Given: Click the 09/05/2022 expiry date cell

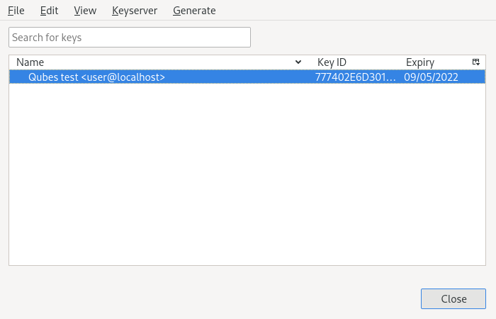Looking at the screenshot, I should [431, 77].
